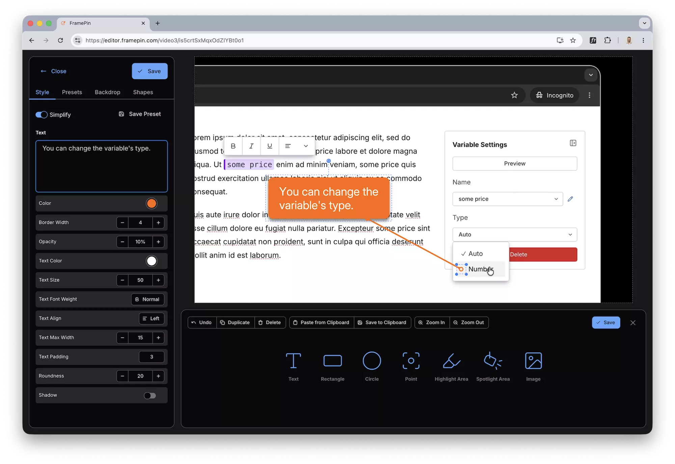Click the install app icon in address bar
Image resolution: width=675 pixels, height=464 pixels.
pos(560,40)
